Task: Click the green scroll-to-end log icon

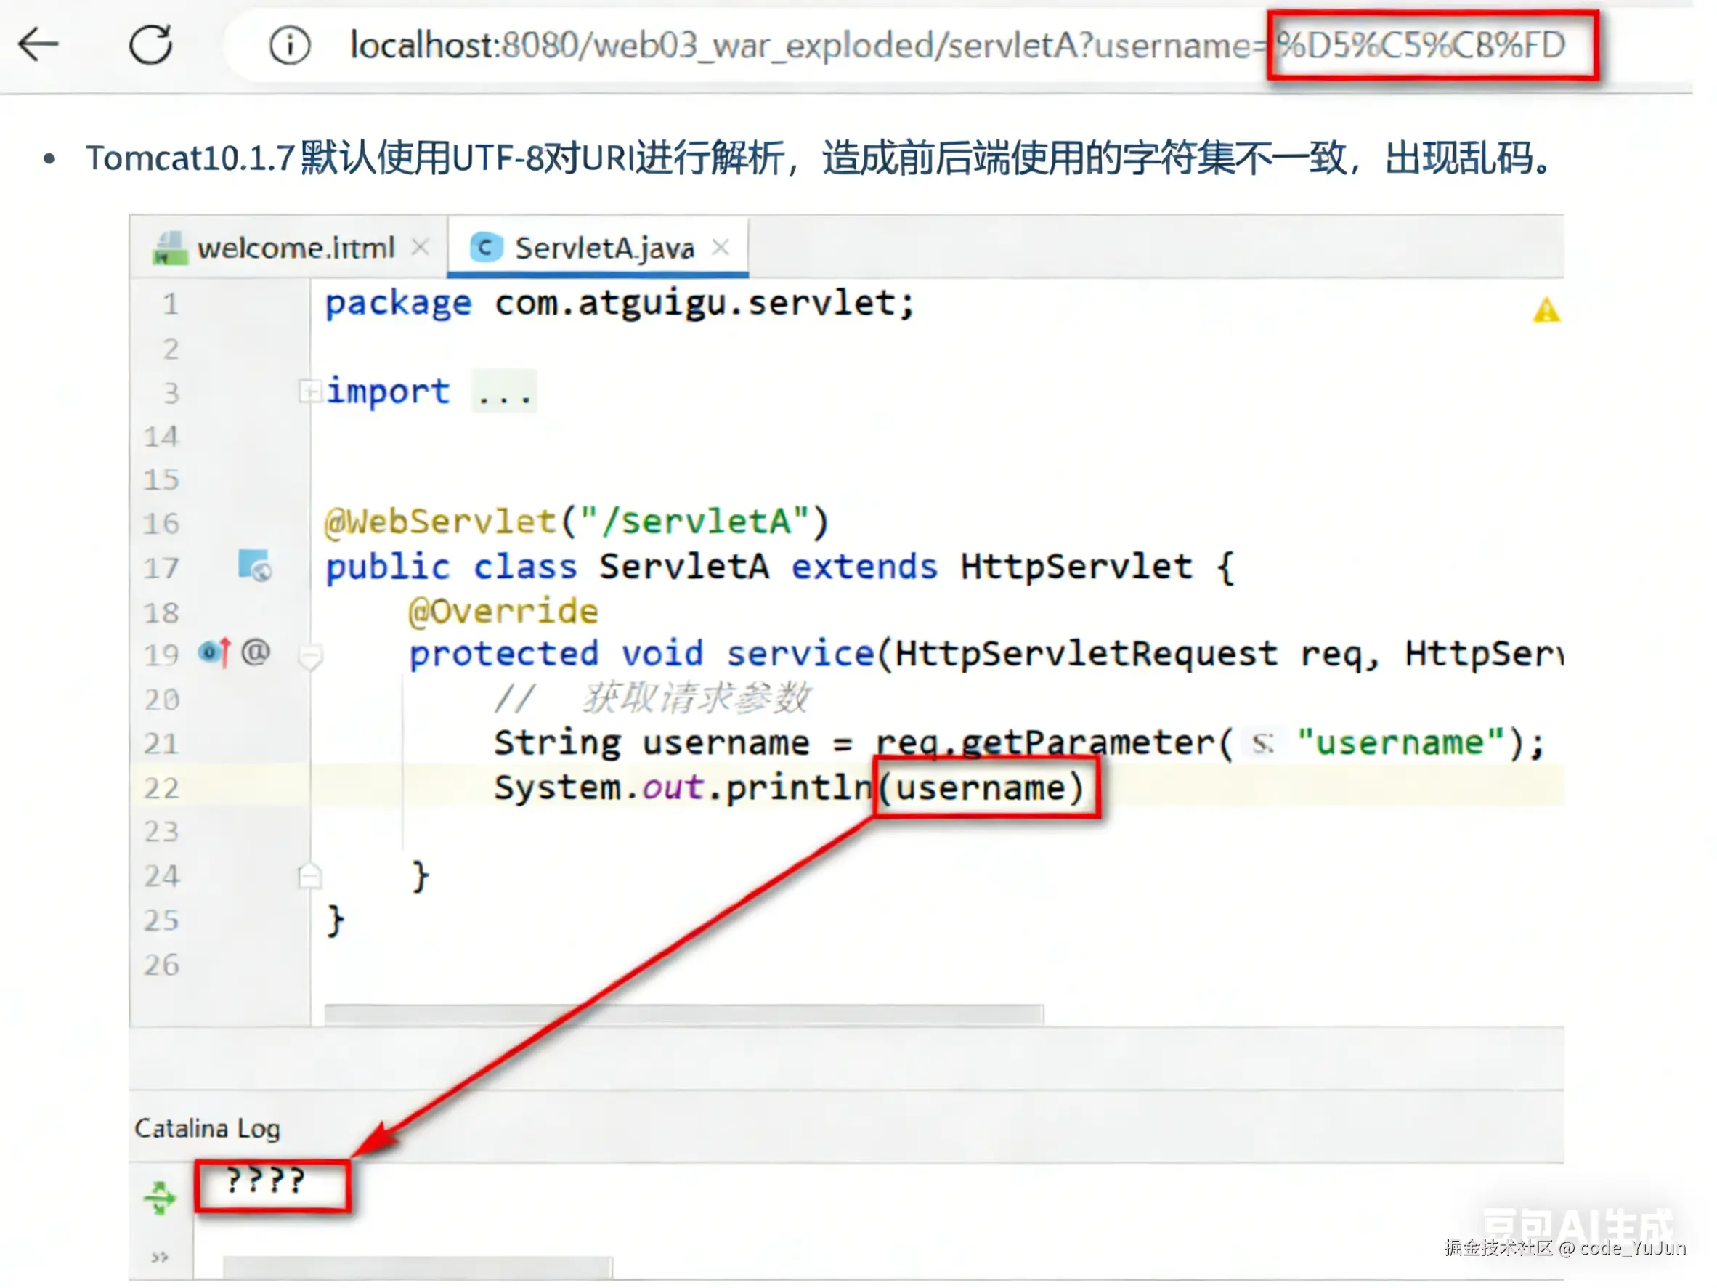Action: coord(160,1197)
